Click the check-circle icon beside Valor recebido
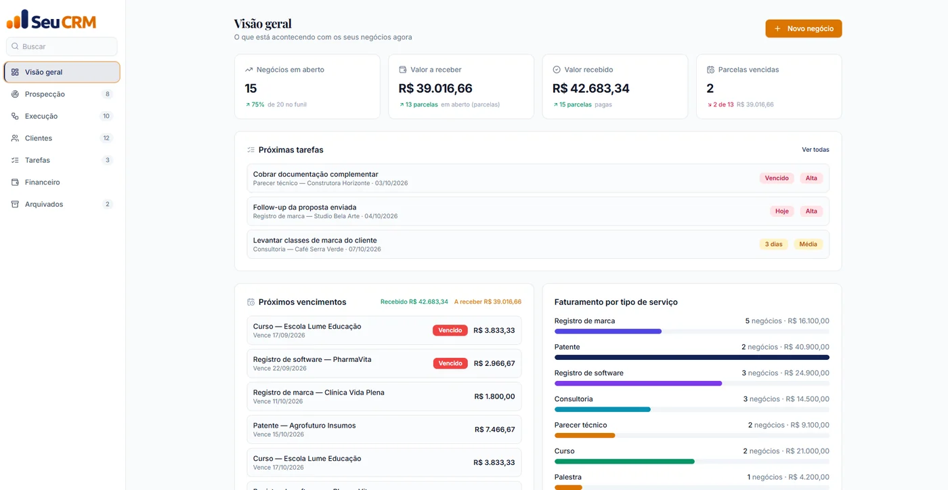Screen dimensions: 948x490 pyautogui.click(x=557, y=70)
